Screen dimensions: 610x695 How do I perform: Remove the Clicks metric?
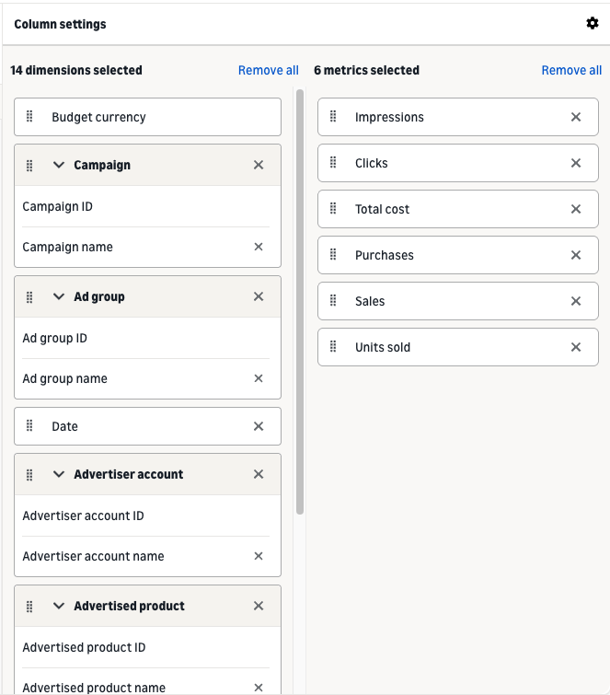(x=575, y=163)
